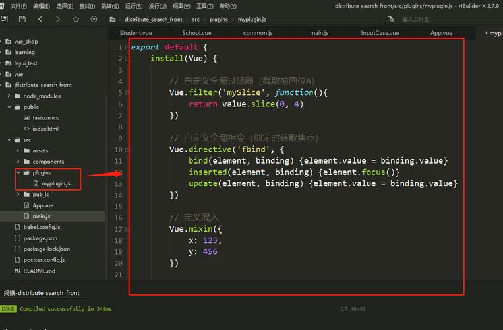This screenshot has width=503, height=330.
Task: Open myplugin.js in the project tree
Action: click(56, 183)
